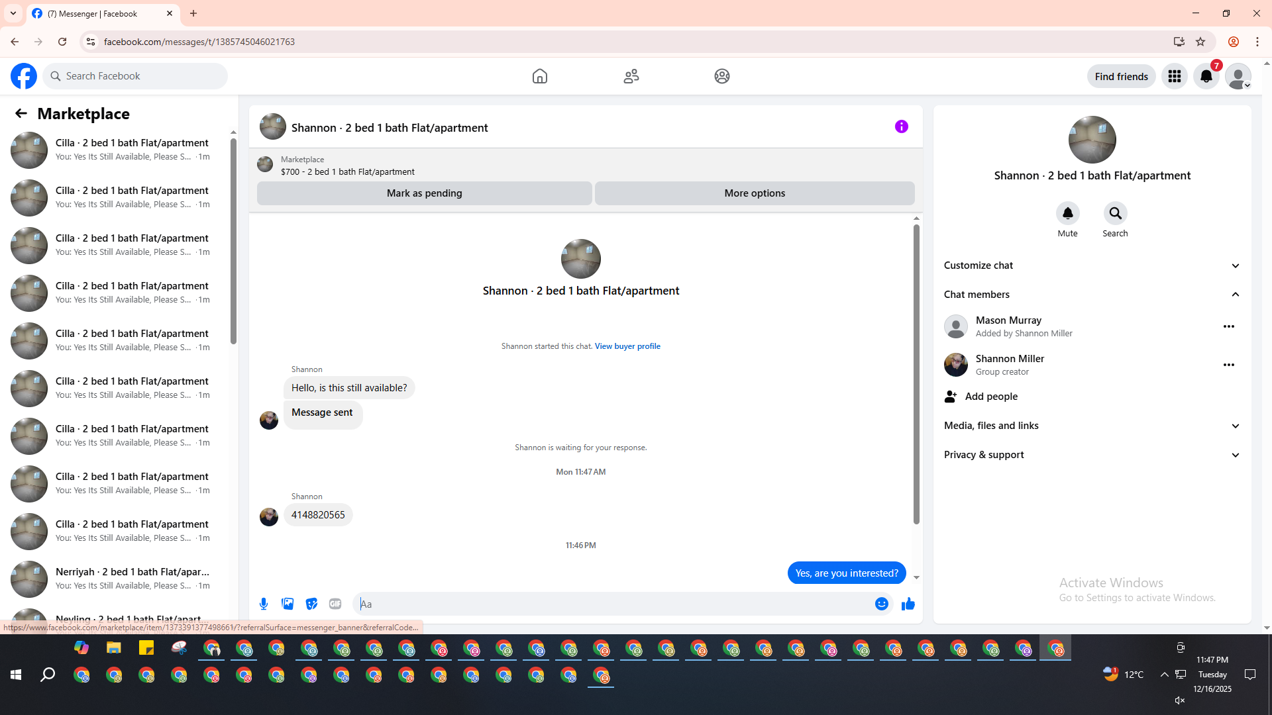The height and width of the screenshot is (715, 1272).
Task: Search in conversation magnifier icon
Action: tap(1116, 213)
